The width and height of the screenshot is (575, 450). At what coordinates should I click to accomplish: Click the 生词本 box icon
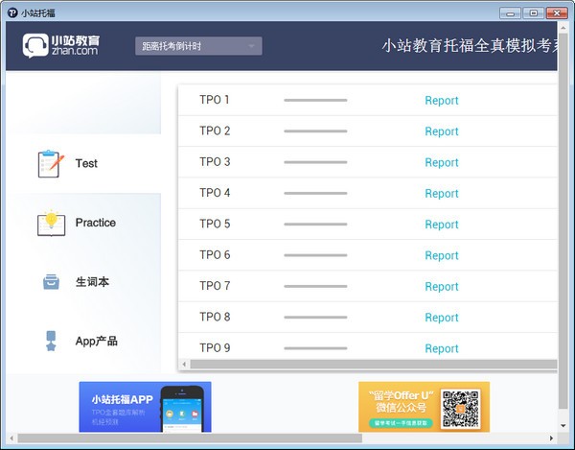(x=51, y=282)
